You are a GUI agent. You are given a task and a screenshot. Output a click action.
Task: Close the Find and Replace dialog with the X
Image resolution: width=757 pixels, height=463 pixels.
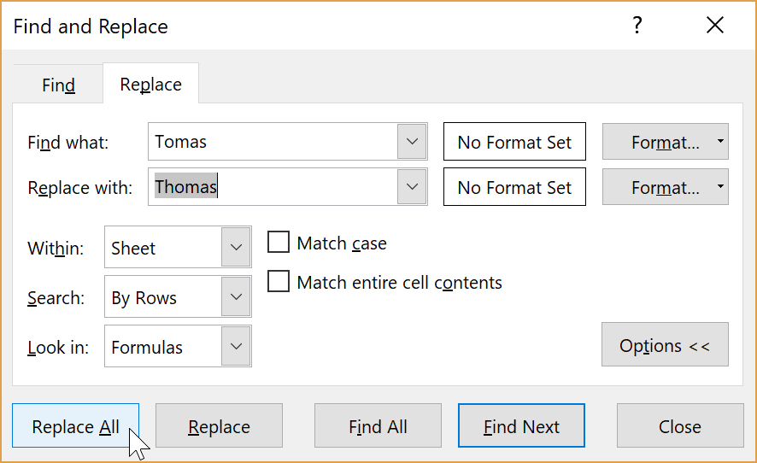click(714, 25)
